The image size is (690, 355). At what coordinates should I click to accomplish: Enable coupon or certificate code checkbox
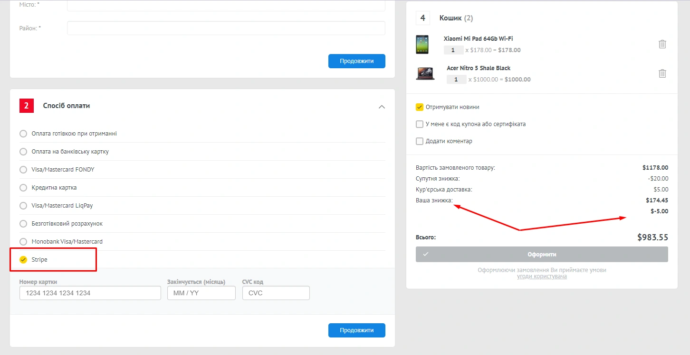[420, 124]
